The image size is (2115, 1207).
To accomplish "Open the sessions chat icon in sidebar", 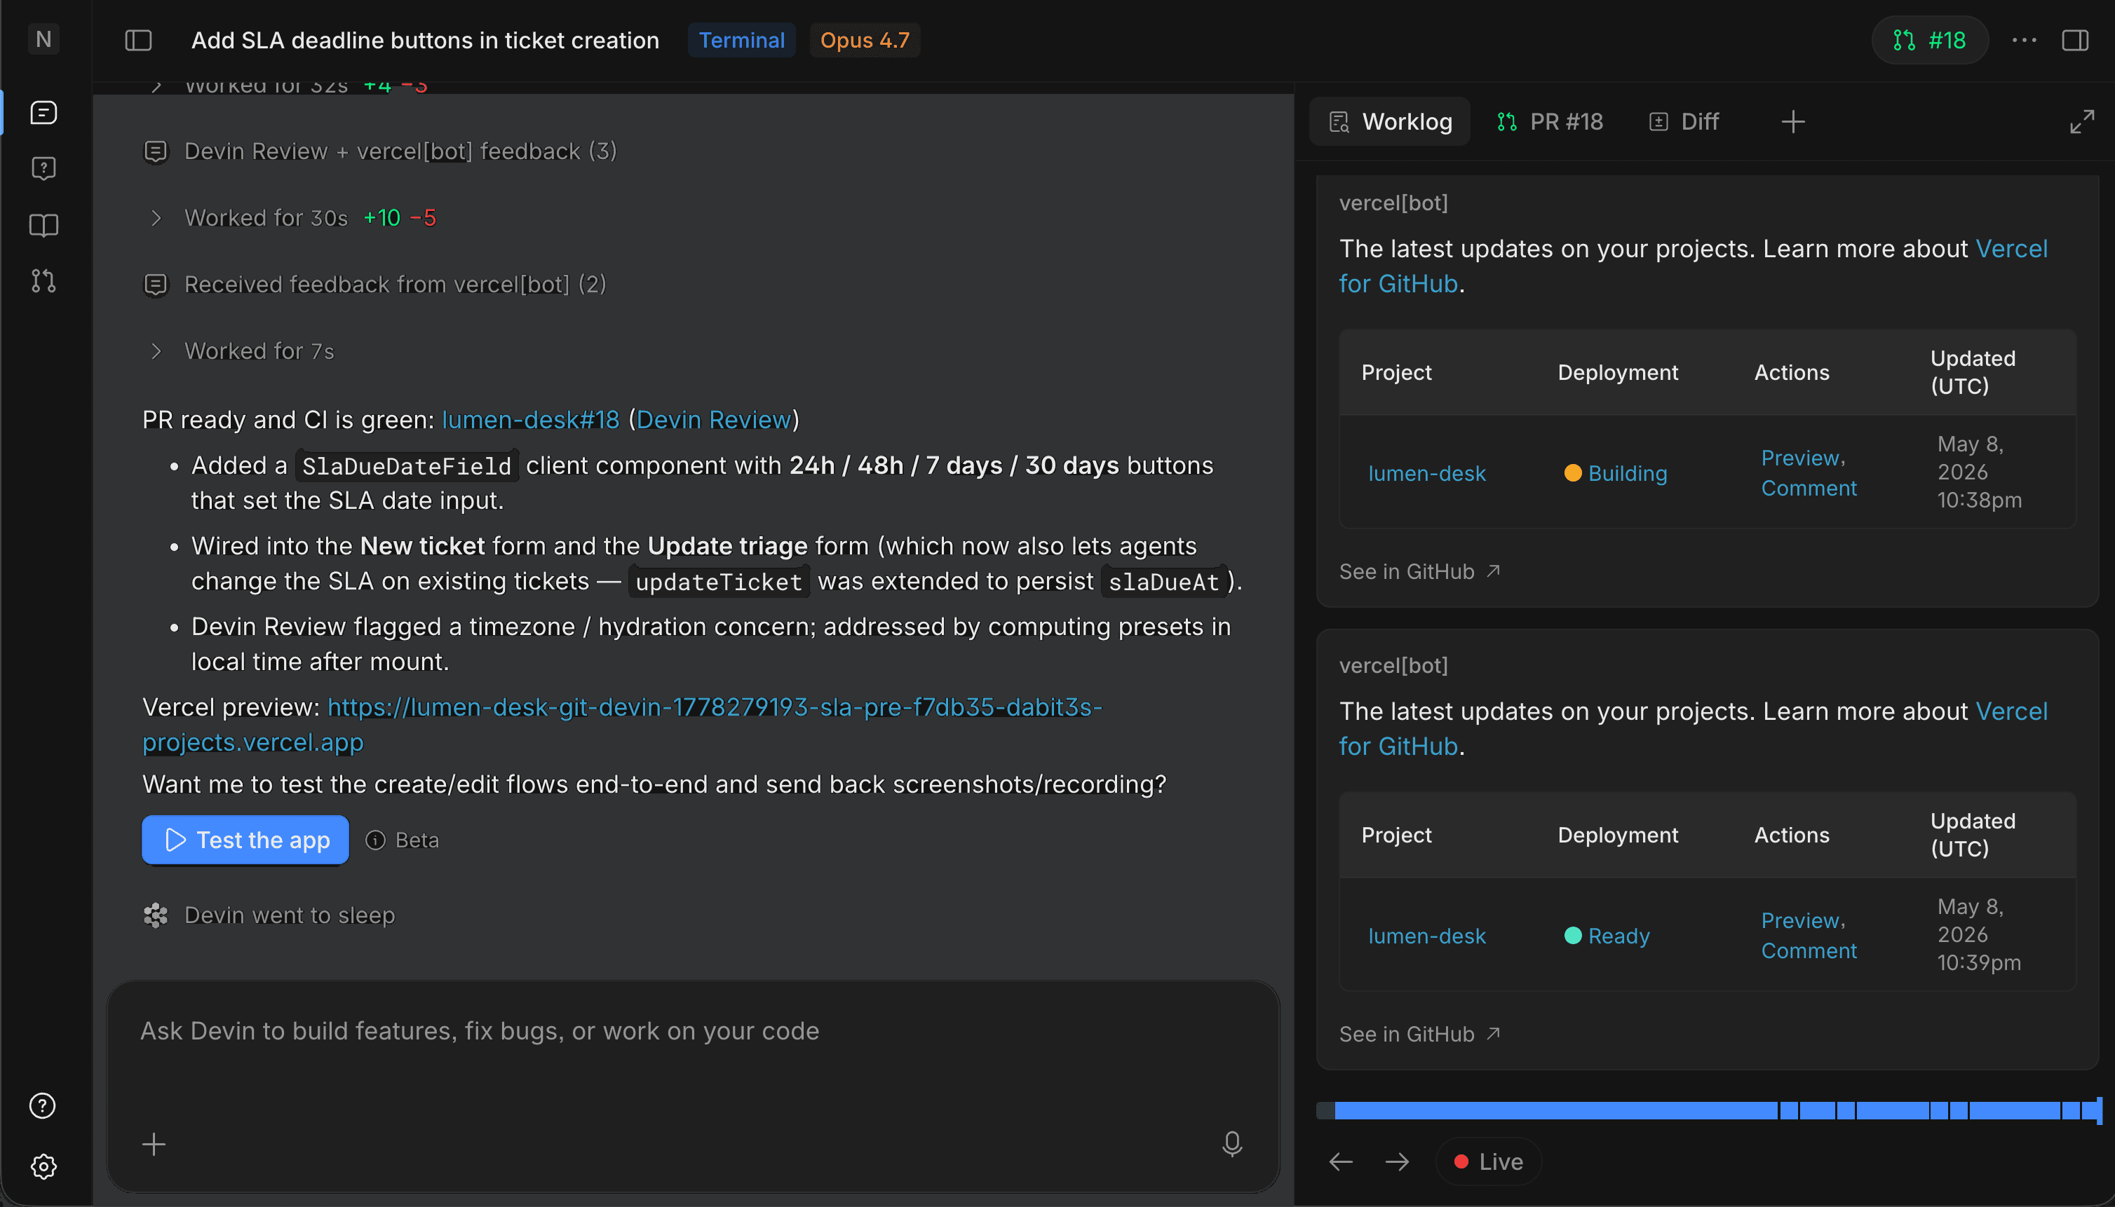I will pyautogui.click(x=44, y=113).
